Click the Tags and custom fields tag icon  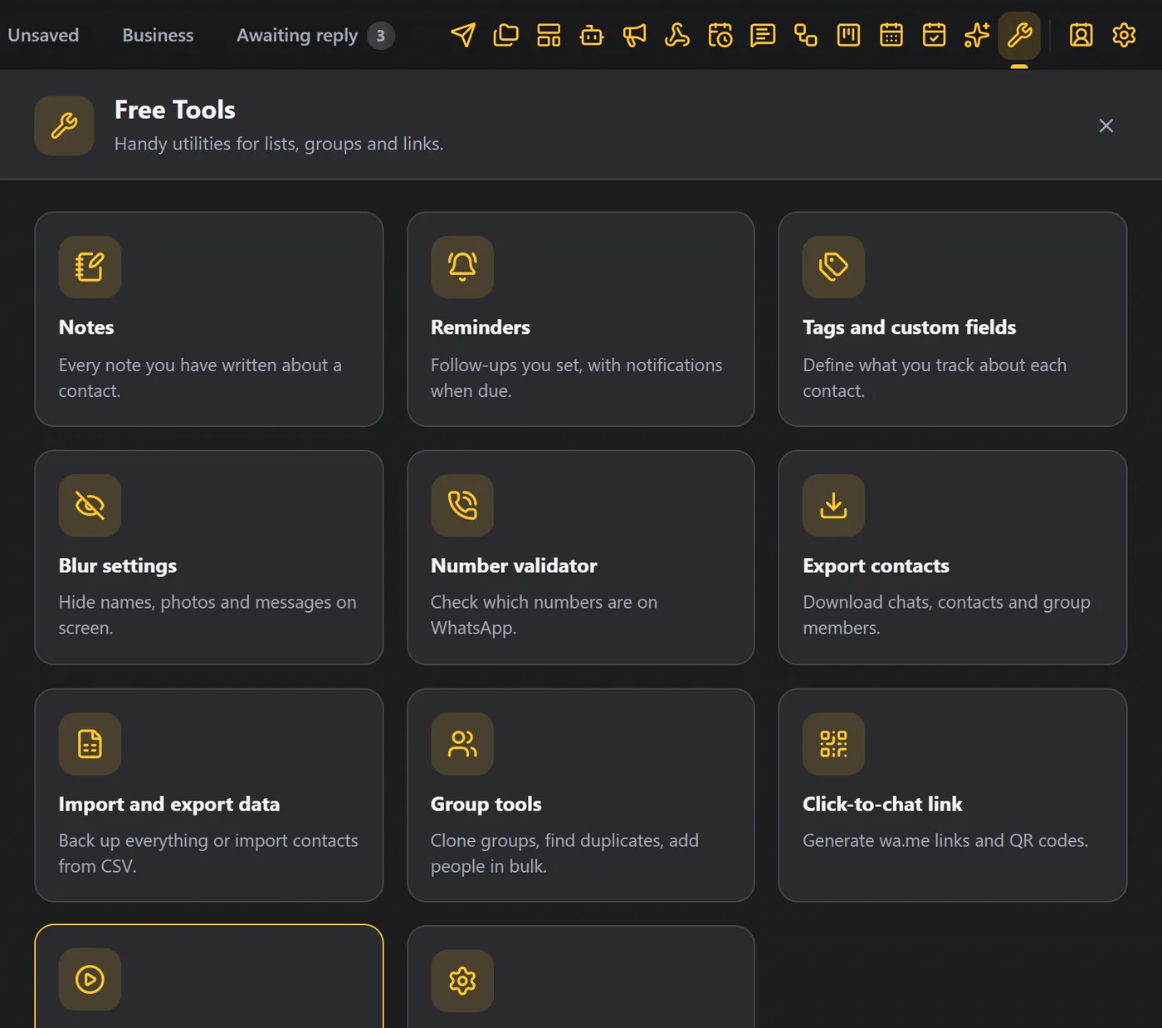[x=833, y=267]
